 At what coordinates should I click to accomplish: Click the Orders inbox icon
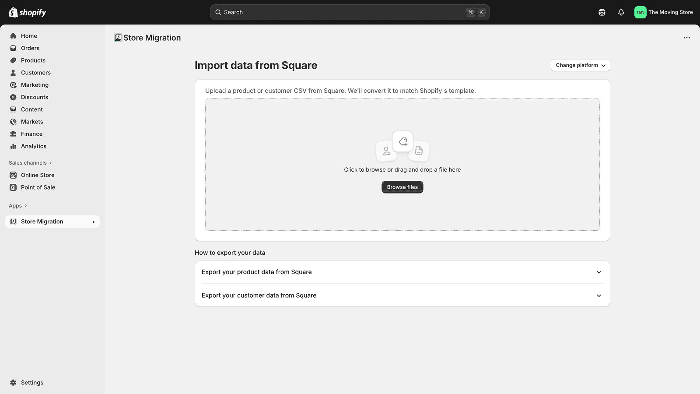[13, 48]
